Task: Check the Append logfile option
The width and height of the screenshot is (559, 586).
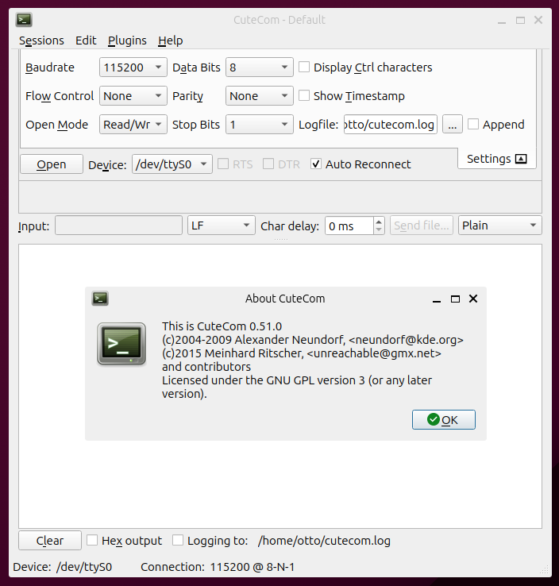Action: point(473,124)
